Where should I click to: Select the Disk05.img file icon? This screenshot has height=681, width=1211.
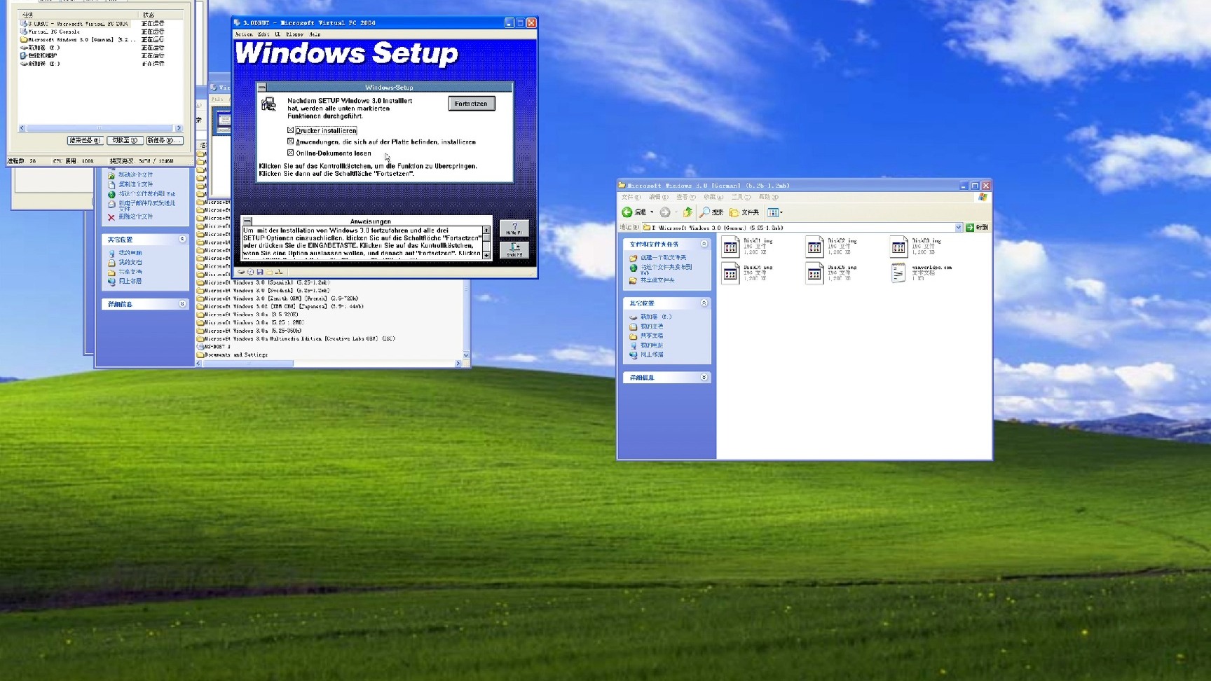[x=814, y=273]
